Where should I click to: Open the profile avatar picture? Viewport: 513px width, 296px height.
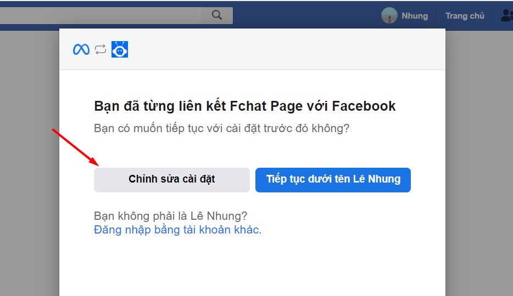[389, 15]
